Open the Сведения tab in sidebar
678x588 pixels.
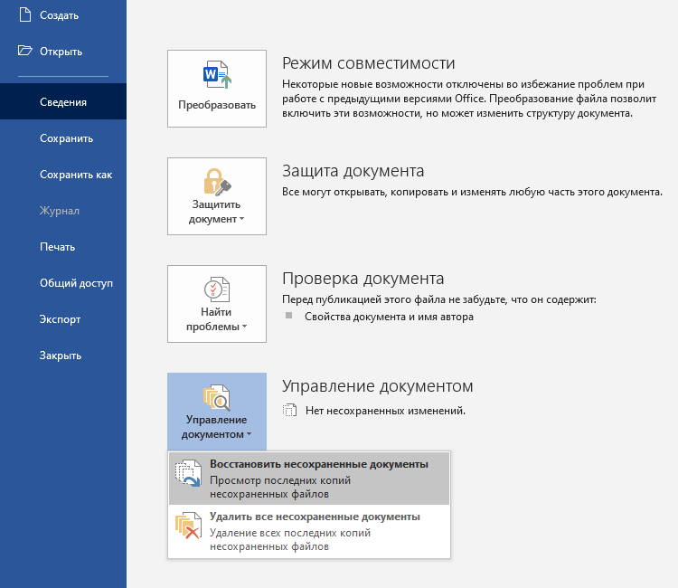tap(63, 102)
